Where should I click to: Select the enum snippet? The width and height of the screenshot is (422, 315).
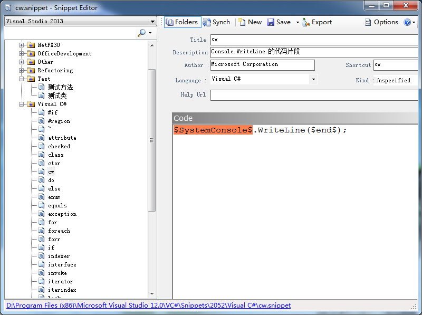(54, 197)
